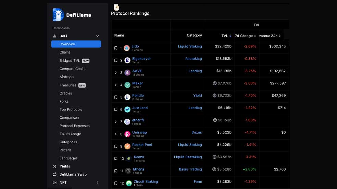This screenshot has width=337, height=189.
Task: Open Oracles sidebar item
Action: pos(66,93)
